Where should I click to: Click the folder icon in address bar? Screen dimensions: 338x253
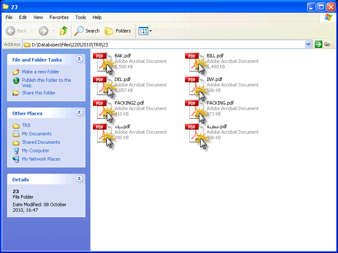[27, 45]
